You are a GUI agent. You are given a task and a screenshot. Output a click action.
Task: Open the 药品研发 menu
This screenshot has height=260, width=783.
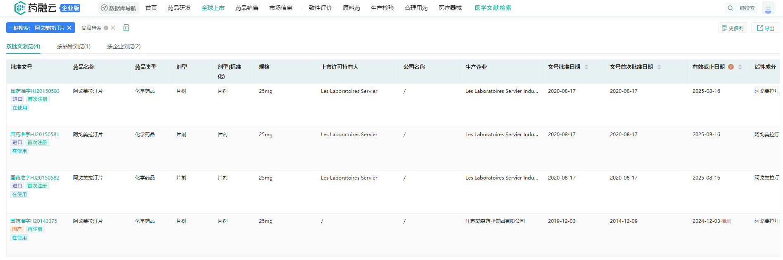(x=179, y=8)
